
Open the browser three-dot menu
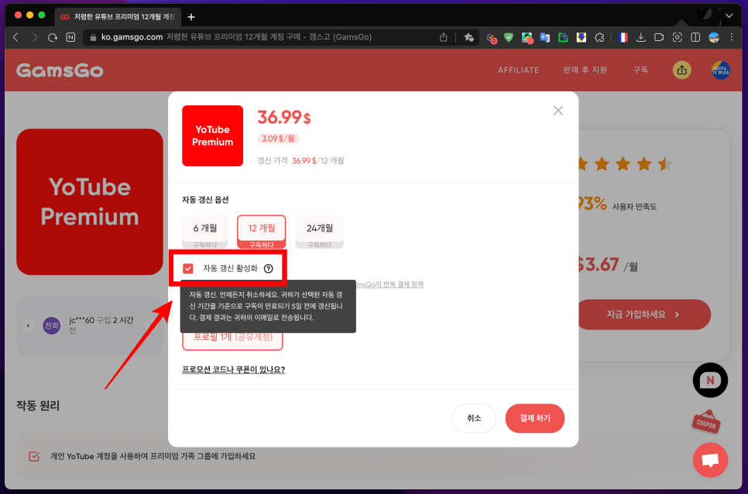731,37
